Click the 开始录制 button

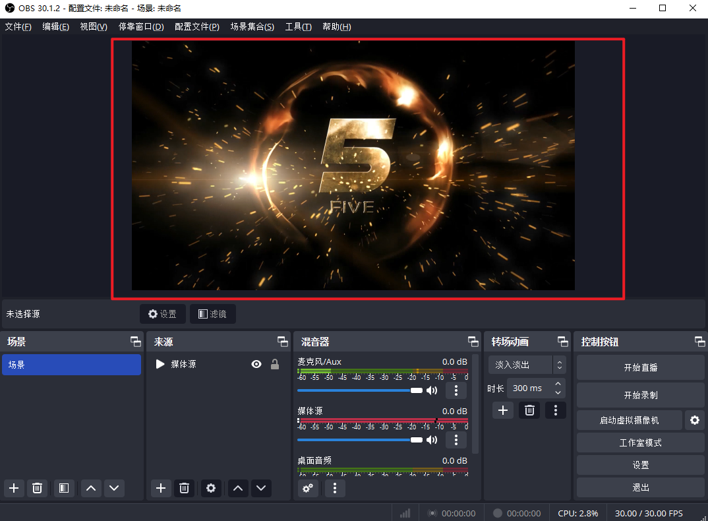click(640, 395)
